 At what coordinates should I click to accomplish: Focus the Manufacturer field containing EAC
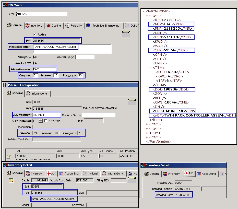click(x=45, y=69)
